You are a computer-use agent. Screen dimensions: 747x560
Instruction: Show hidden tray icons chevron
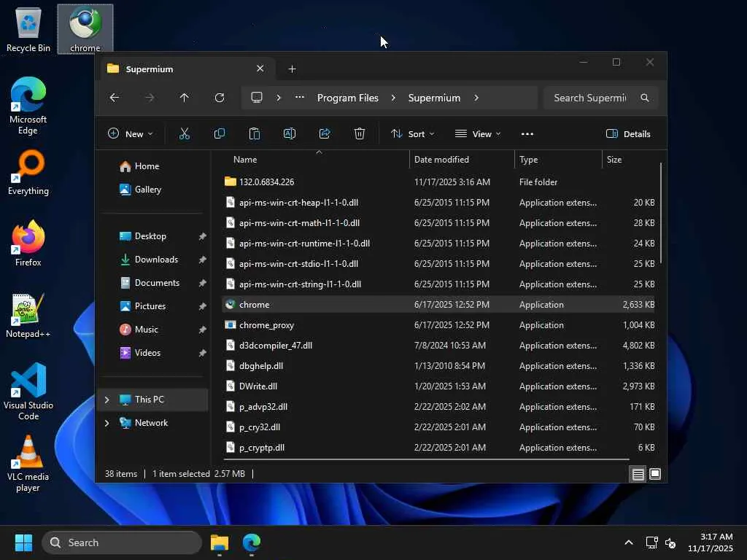coord(629,542)
